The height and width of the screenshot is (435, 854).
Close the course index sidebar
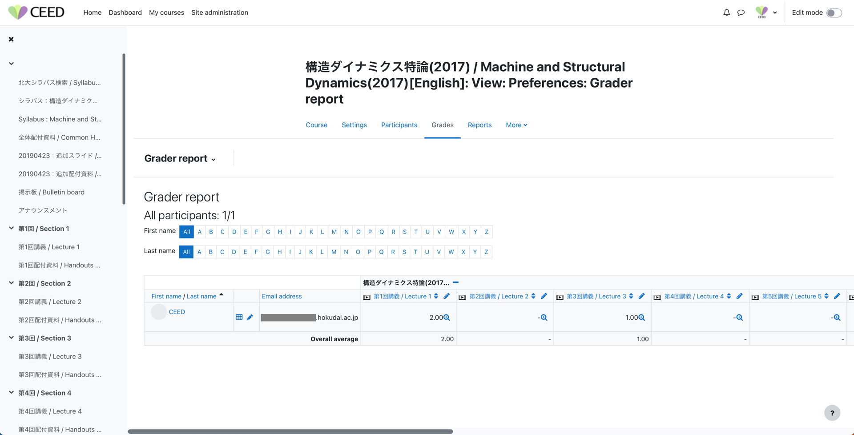(x=11, y=39)
